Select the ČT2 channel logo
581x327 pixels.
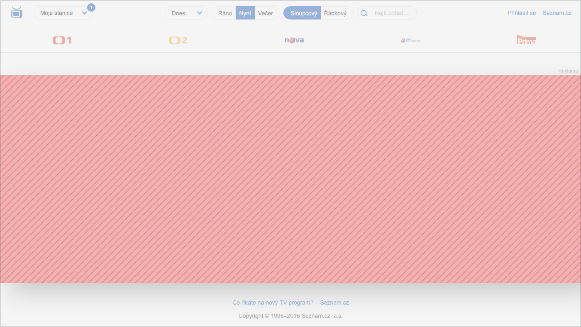(178, 40)
